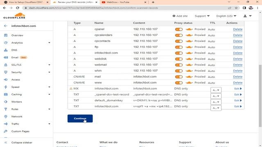
Task: Open Email envelope icon in sidebar
Action: pos(6,57)
